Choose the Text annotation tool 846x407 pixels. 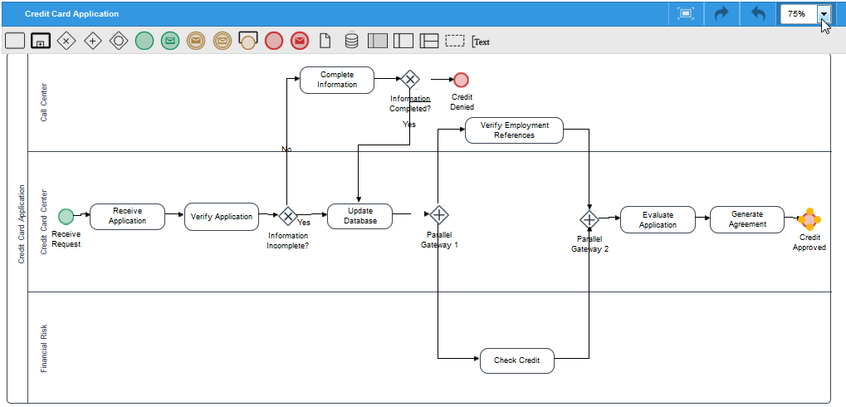pyautogui.click(x=481, y=41)
